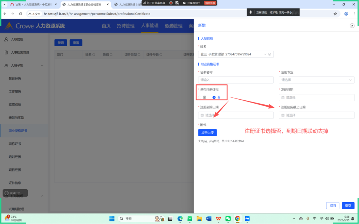
Task: Click the 点击上传 upload button
Action: [x=207, y=133]
